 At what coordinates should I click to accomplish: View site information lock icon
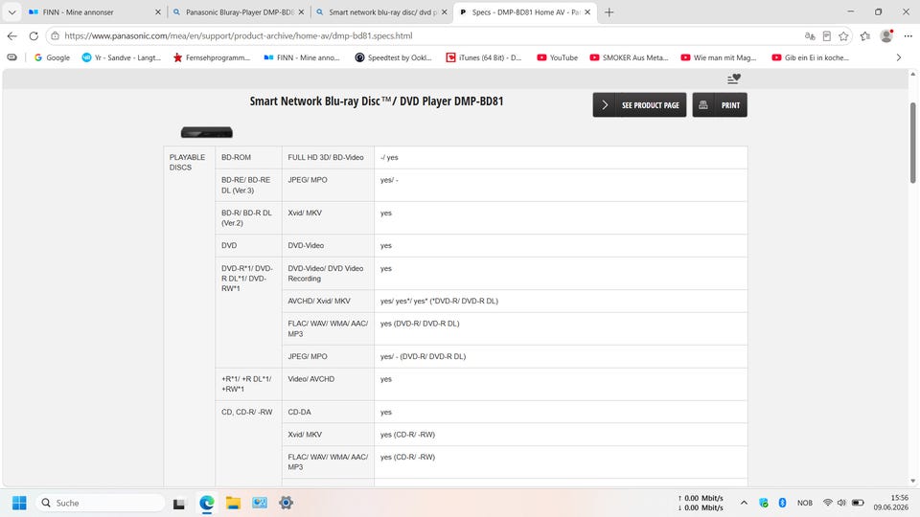tap(56, 35)
